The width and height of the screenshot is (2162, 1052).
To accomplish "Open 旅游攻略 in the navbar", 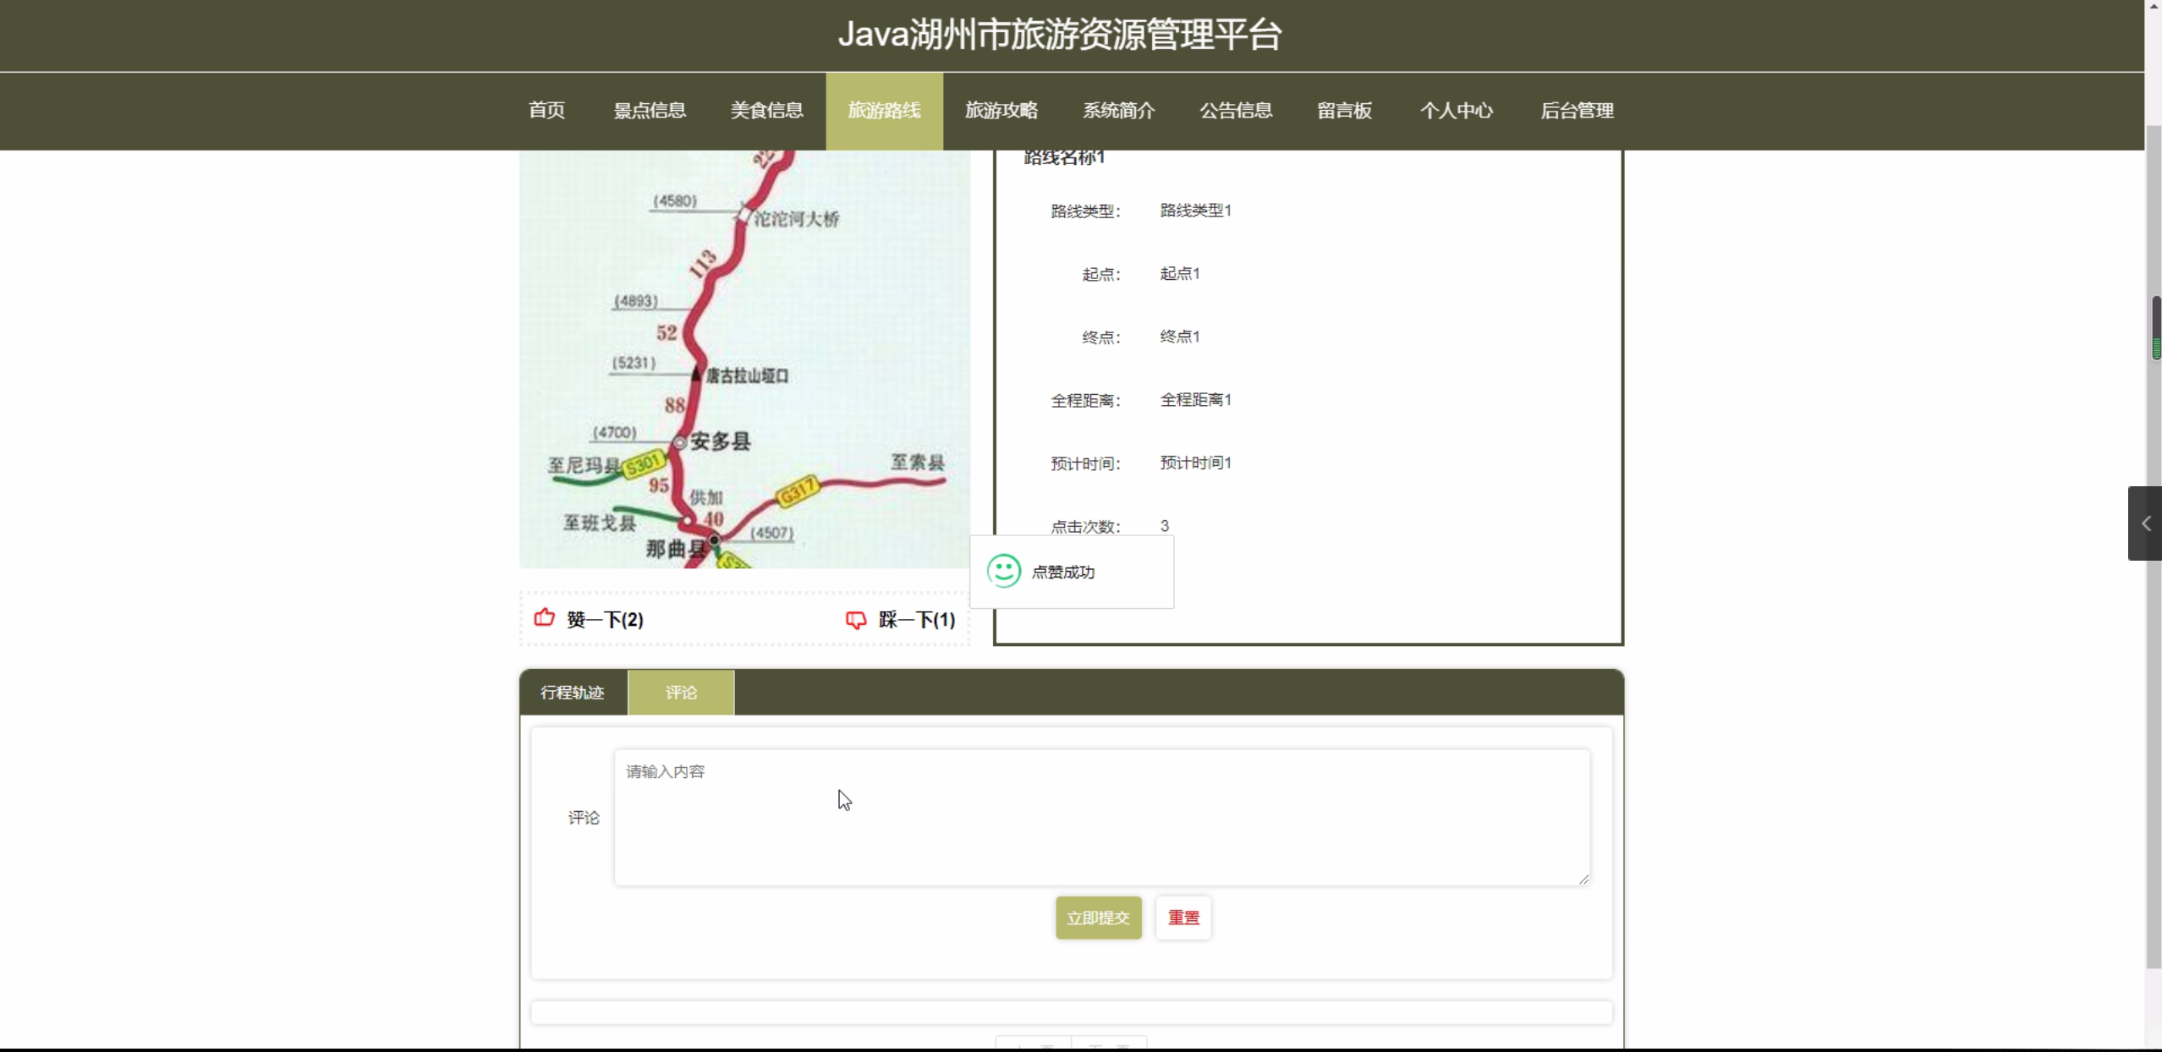I will (x=1001, y=111).
